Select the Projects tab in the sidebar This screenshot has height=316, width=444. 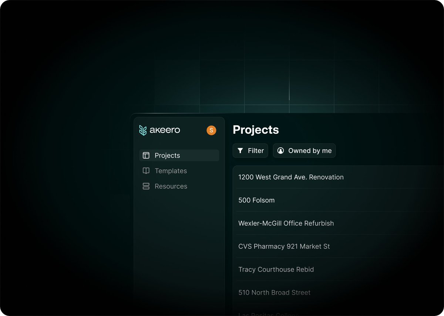click(x=167, y=155)
